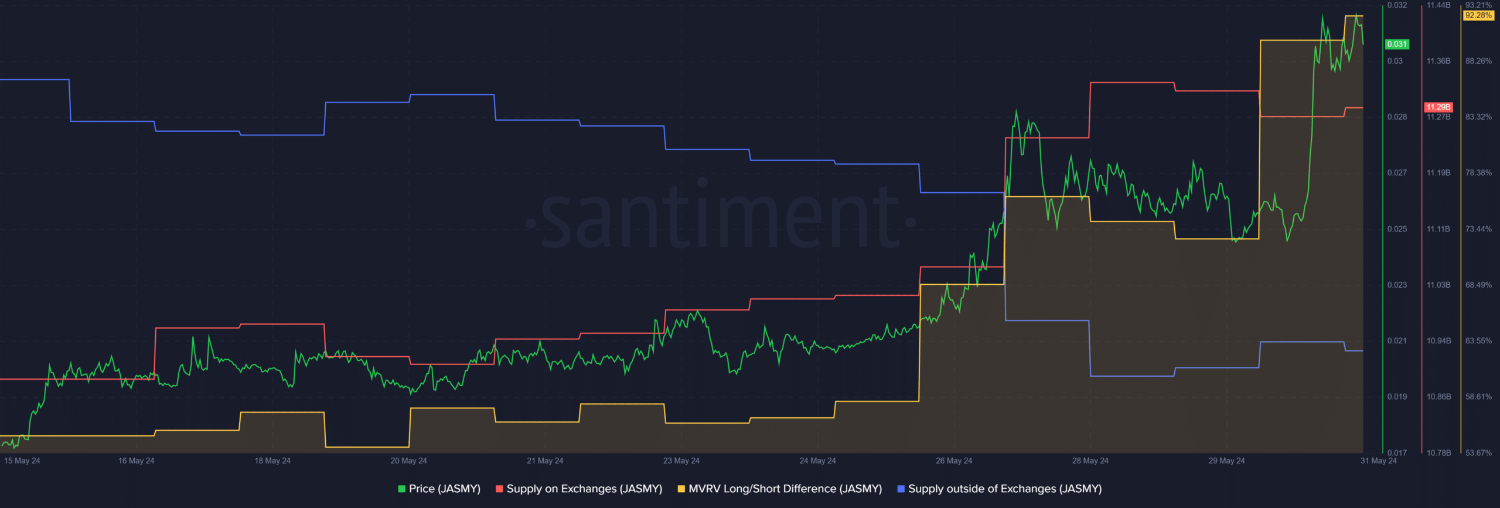Click the yellow MVRV Long/Short Difference swatch
Screen dimensions: 1500x508
pyautogui.click(x=681, y=489)
